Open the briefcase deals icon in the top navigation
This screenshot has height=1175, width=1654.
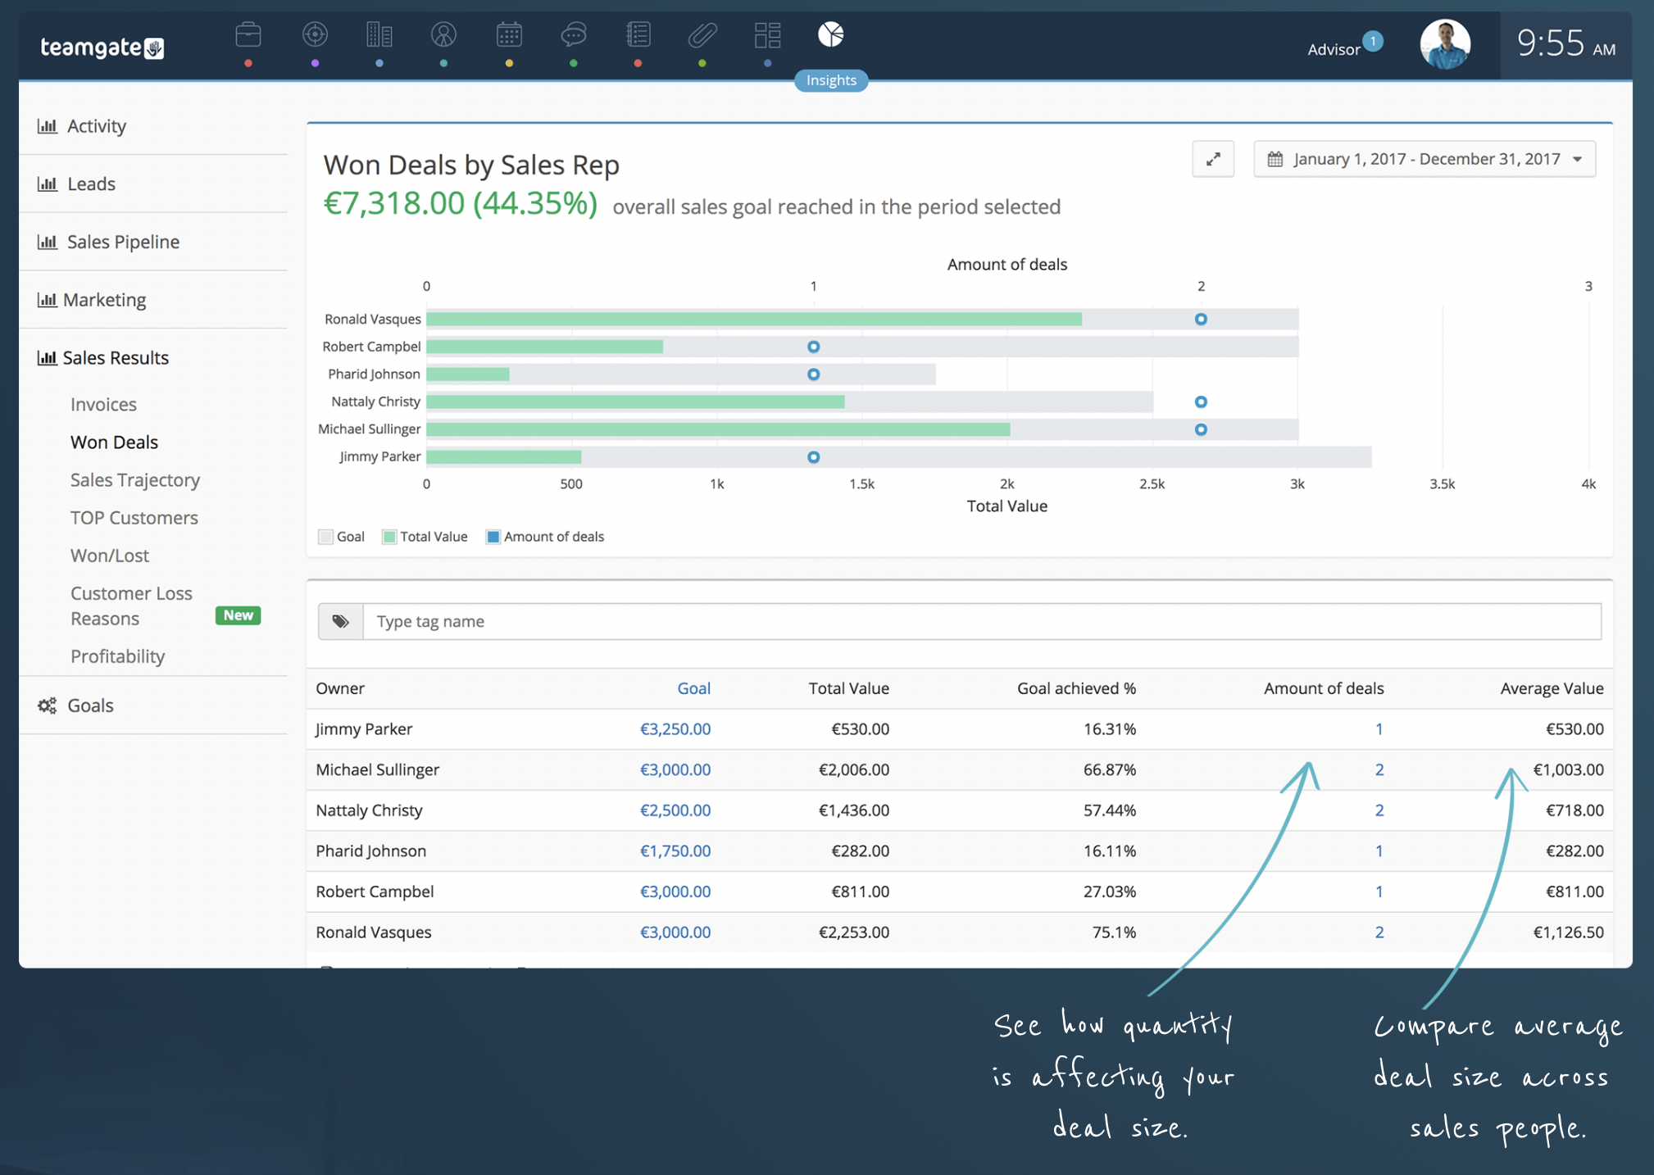[248, 35]
